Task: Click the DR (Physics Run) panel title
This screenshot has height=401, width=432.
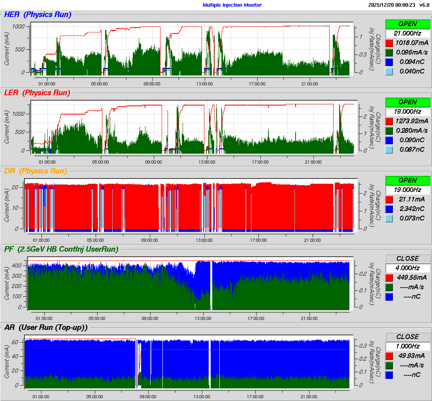Action: [36, 171]
